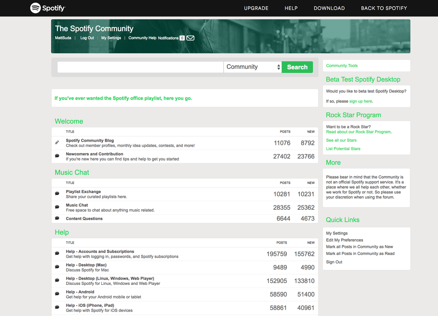Click the green Search button
This screenshot has width=438, height=316.
[x=297, y=67]
